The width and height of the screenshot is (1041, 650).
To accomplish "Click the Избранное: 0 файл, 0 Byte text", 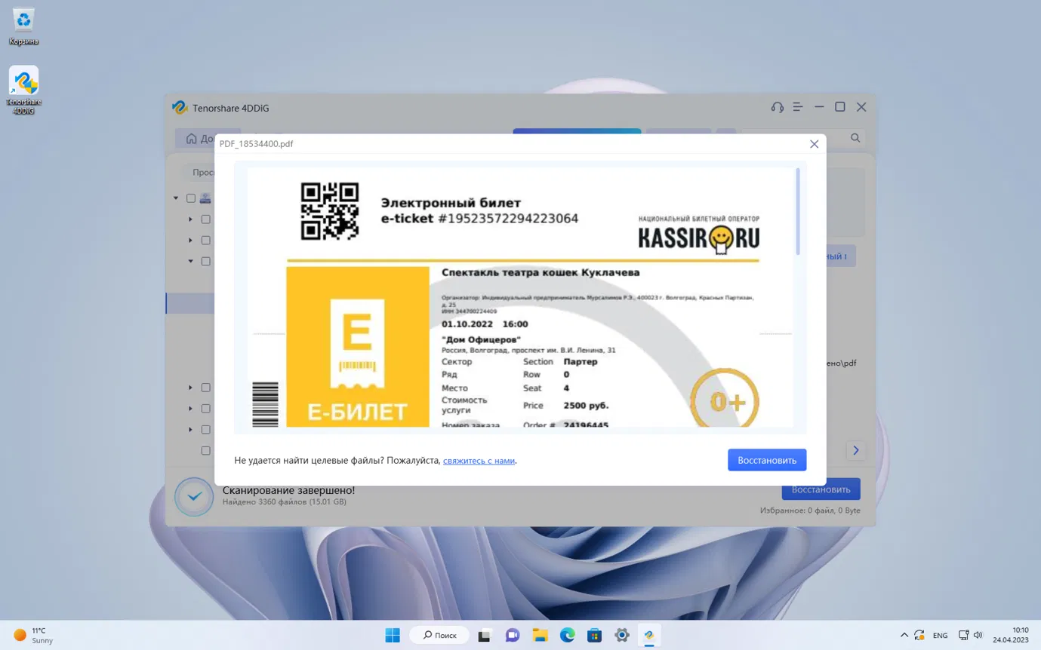I will pos(810,510).
